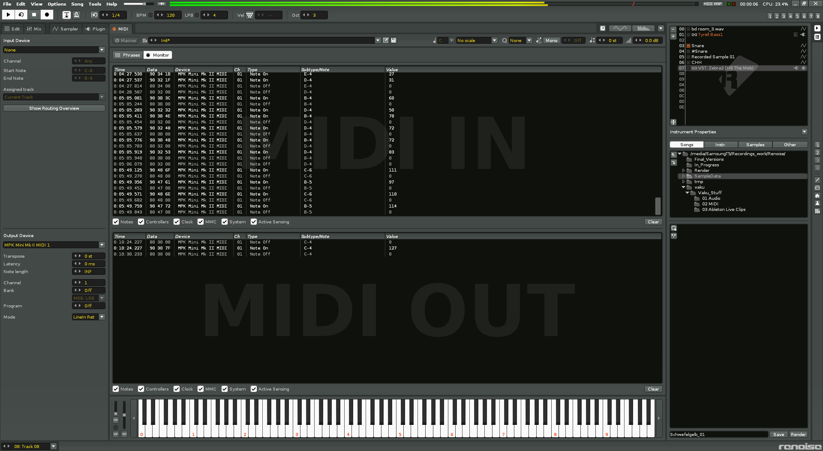Toggle pattern follow icon in transport
The image size is (823, 451).
pyautogui.click(x=66, y=15)
